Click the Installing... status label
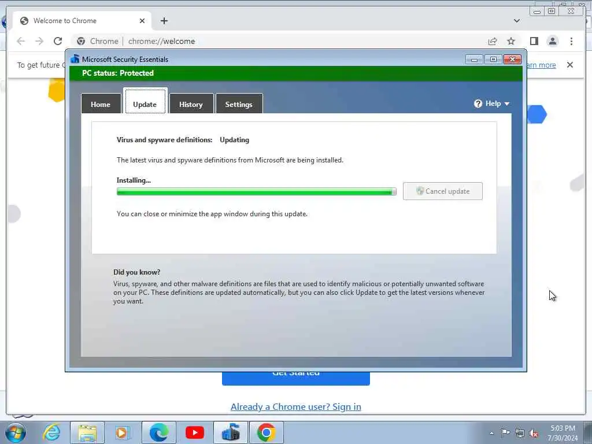Image resolution: width=592 pixels, height=444 pixels. coord(134,180)
